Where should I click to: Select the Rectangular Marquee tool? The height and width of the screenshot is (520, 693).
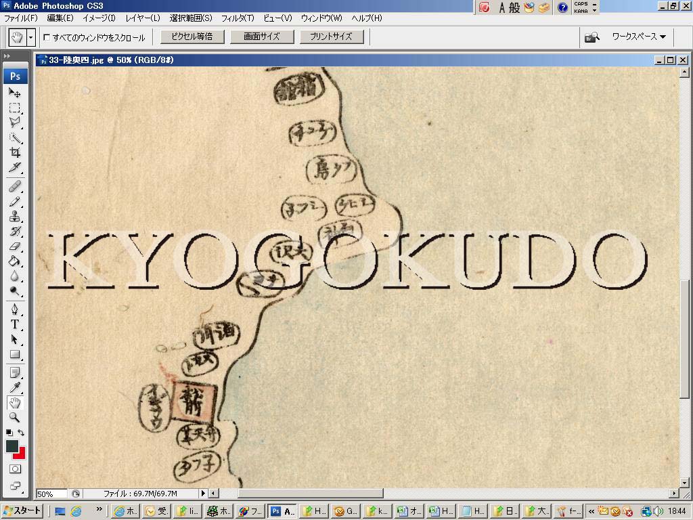pyautogui.click(x=14, y=108)
